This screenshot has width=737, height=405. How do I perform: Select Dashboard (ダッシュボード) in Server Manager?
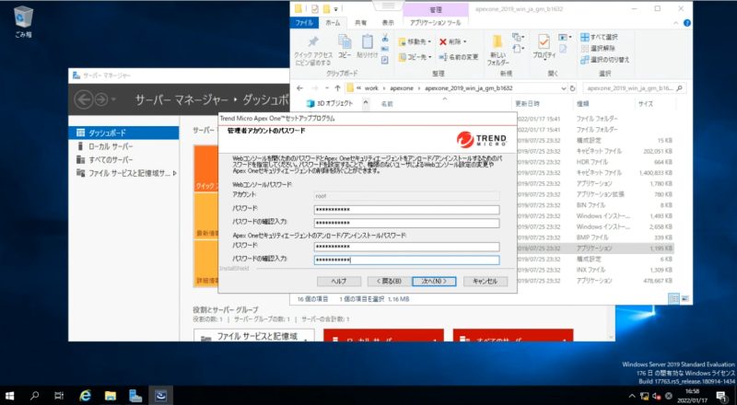123,133
